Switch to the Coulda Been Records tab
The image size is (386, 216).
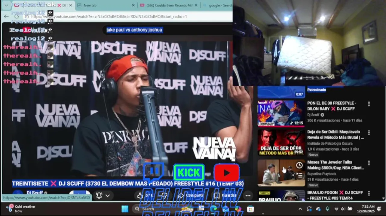pos(169,5)
